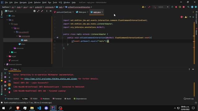Clear the Run console with trash icon

pyautogui.click(x=10, y=92)
